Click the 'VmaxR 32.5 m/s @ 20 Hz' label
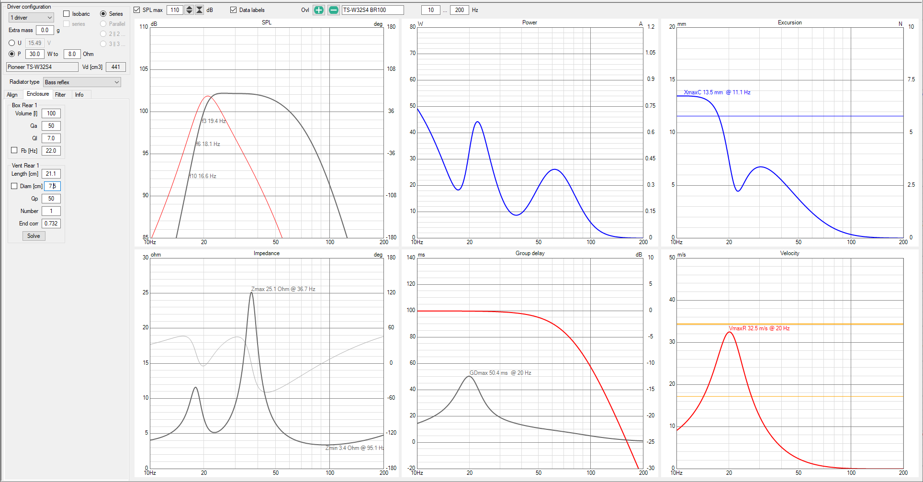923x482 pixels. (759, 328)
